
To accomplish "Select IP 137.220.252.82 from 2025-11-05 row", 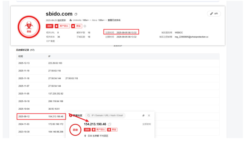I will pyautogui.click(x=56, y=93).
